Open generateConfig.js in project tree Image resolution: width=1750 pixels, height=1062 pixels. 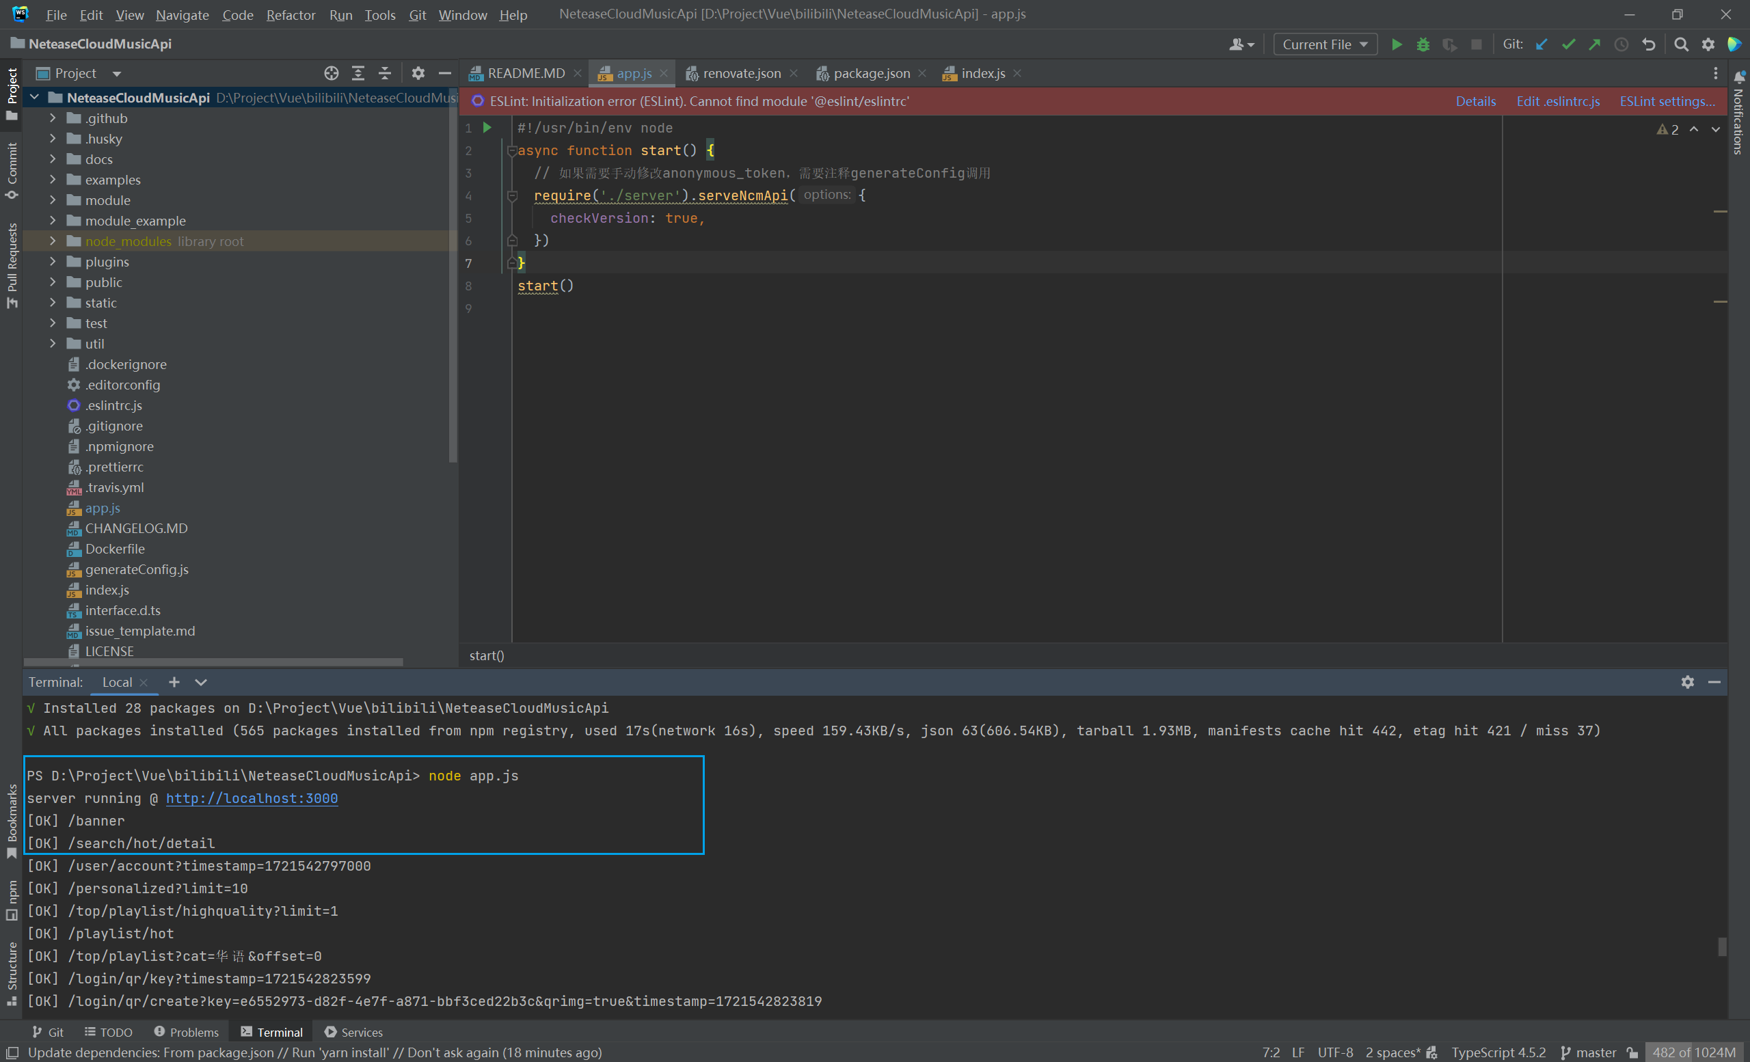(x=136, y=569)
